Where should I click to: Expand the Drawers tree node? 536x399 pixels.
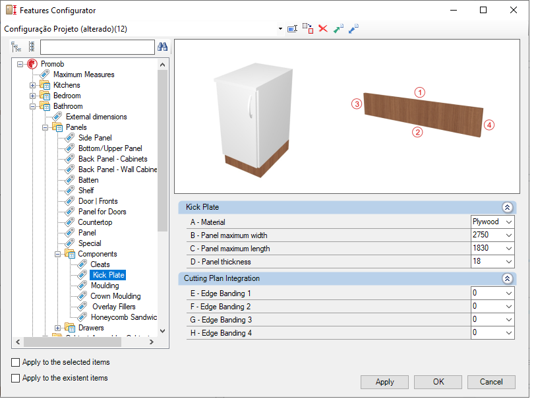pos(58,328)
